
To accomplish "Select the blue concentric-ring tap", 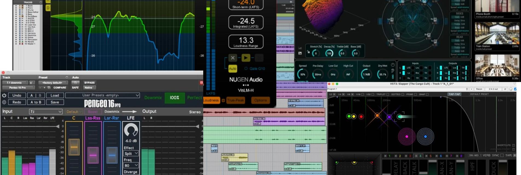I will tap(425, 136).
